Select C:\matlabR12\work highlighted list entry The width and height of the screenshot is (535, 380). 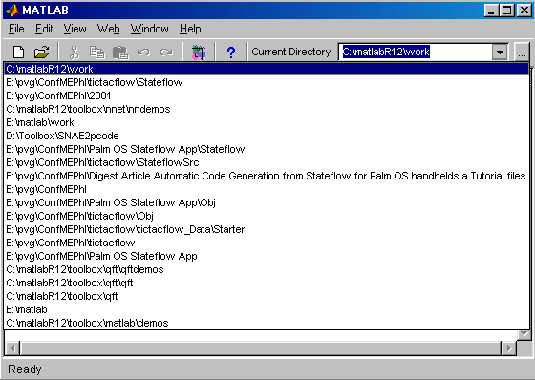click(x=267, y=69)
